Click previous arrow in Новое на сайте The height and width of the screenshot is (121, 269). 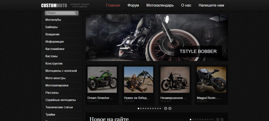point(218,119)
